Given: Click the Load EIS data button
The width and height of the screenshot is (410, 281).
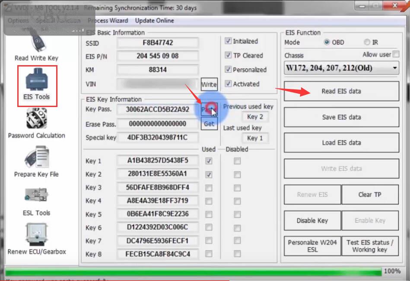Looking at the screenshot, I should click(341, 142).
